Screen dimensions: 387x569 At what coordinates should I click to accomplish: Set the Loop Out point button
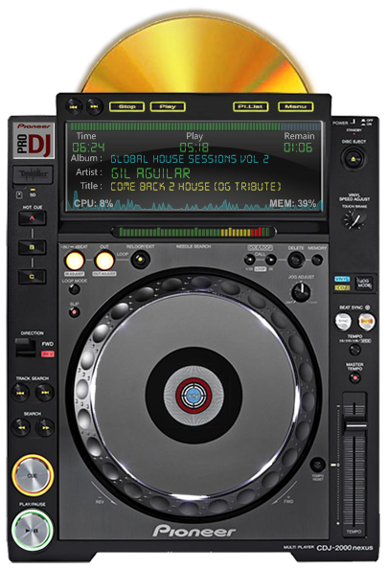(104, 261)
